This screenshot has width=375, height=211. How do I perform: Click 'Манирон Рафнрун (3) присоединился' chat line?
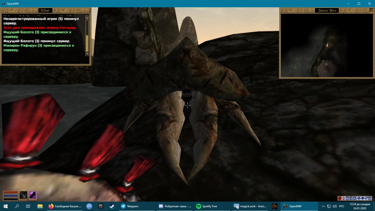point(39,48)
